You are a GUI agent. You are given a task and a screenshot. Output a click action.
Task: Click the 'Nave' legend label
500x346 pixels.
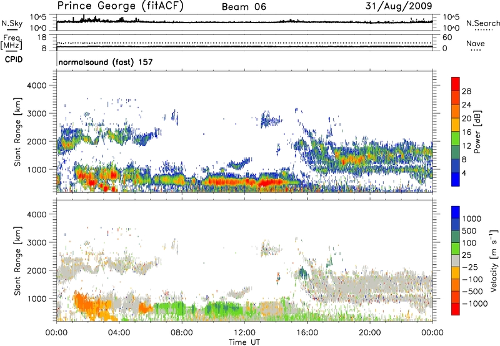(476, 44)
